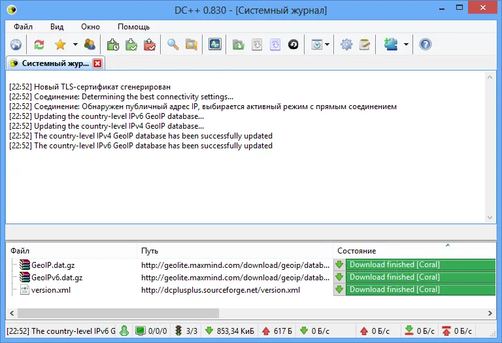Open Favorite Hubs star icon

click(x=60, y=44)
